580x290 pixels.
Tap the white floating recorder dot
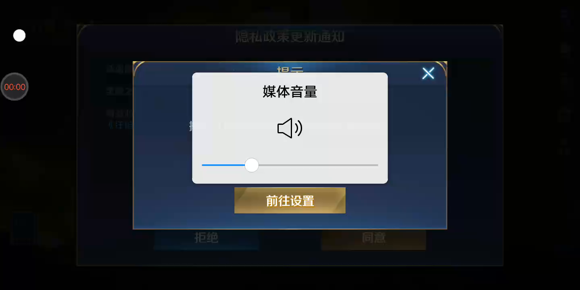point(19,35)
